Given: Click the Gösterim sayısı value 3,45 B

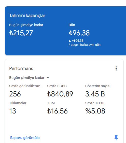Looking at the screenshot, I should (x=95, y=94).
